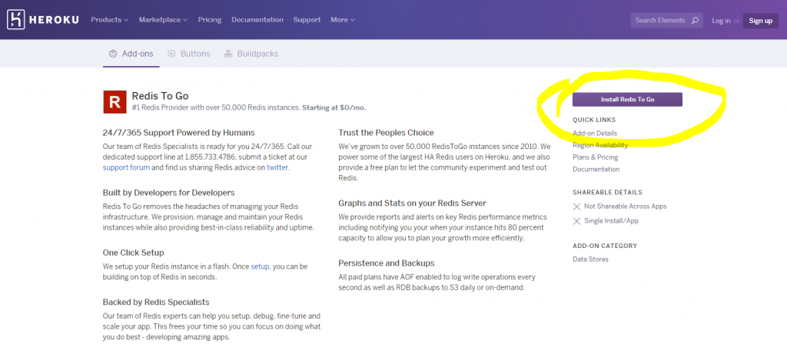Click 'Single Install/App' text
Screen dimensions: 787x344
[x=611, y=221]
